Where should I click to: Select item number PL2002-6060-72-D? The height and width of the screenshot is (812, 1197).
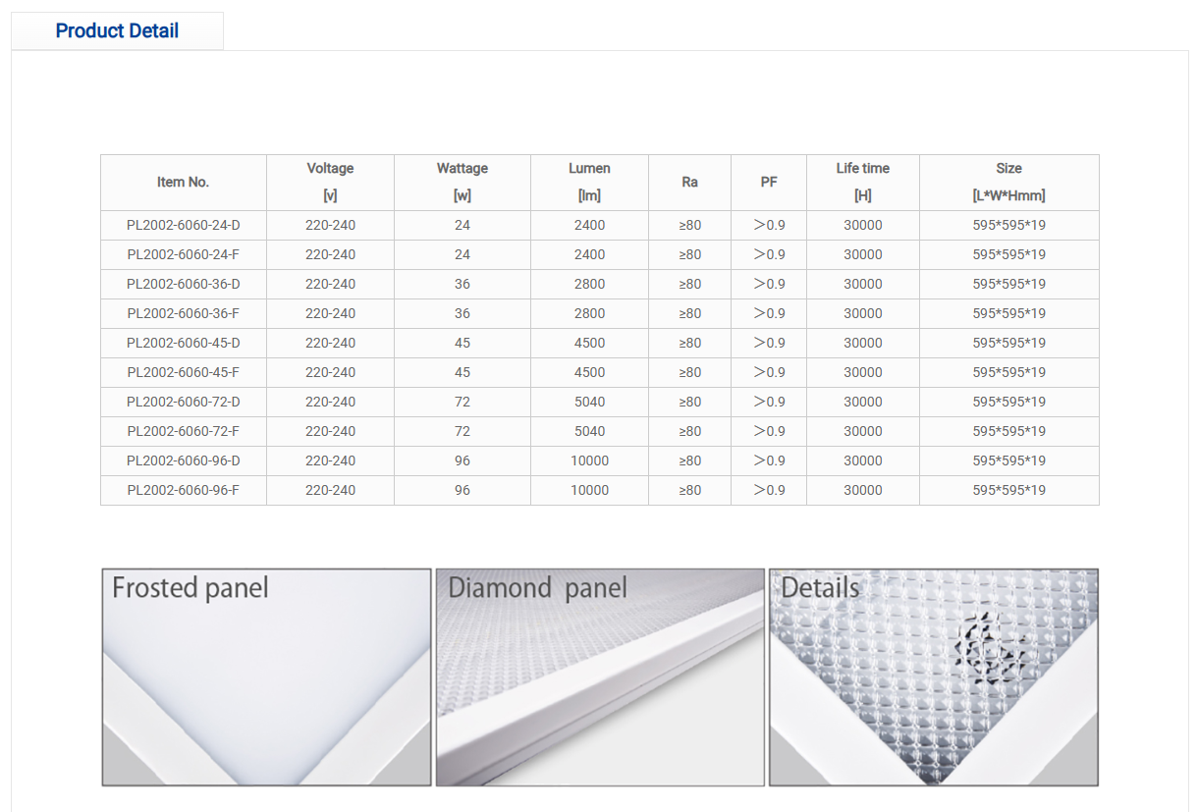click(x=184, y=402)
